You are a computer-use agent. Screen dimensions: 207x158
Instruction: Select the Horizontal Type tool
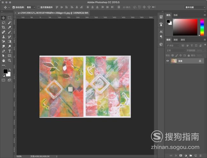tap(9, 51)
